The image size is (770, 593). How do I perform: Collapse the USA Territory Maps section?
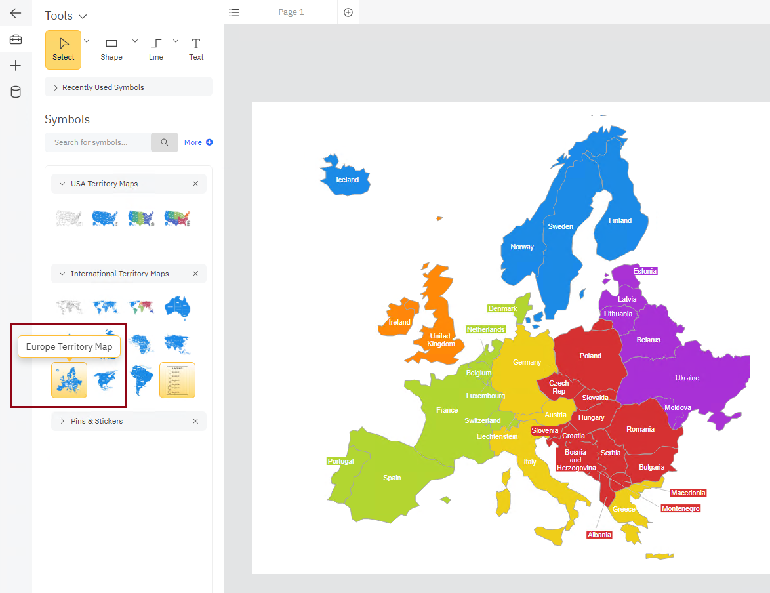click(62, 184)
